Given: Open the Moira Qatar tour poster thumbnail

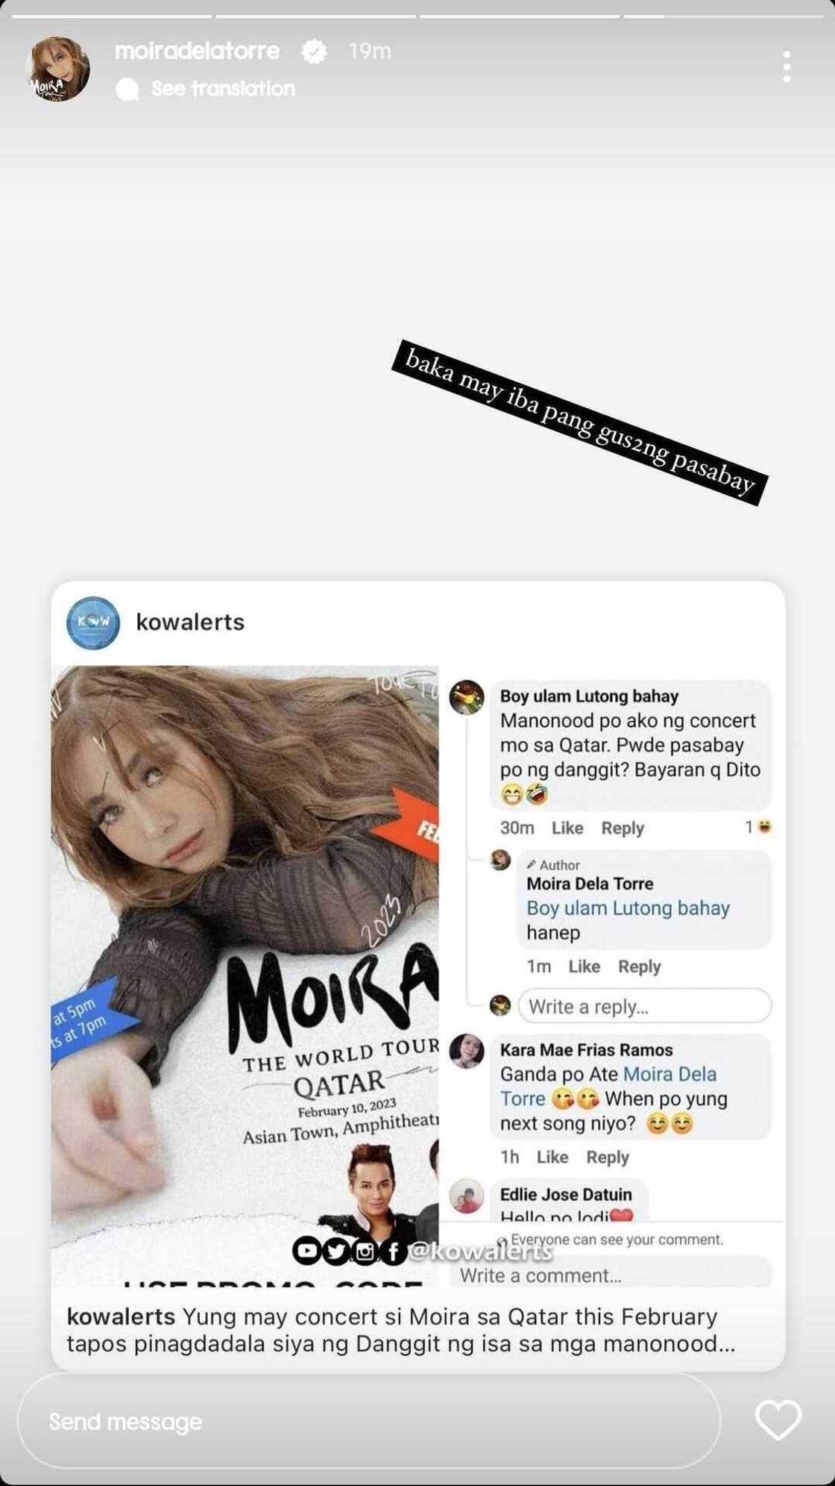Looking at the screenshot, I should tap(245, 975).
